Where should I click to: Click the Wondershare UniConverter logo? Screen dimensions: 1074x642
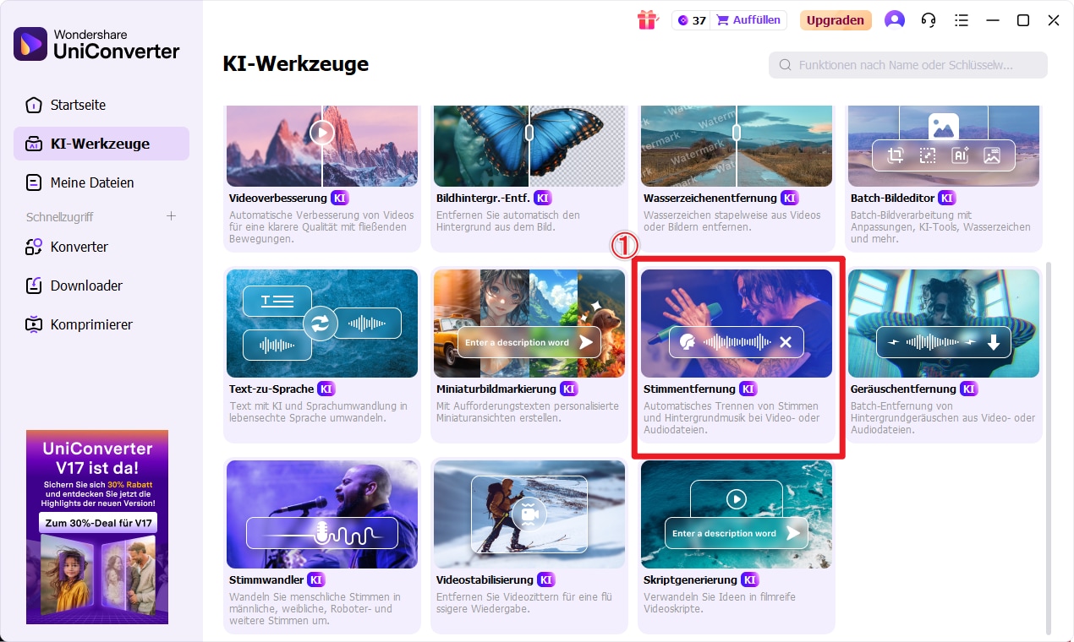click(x=96, y=44)
